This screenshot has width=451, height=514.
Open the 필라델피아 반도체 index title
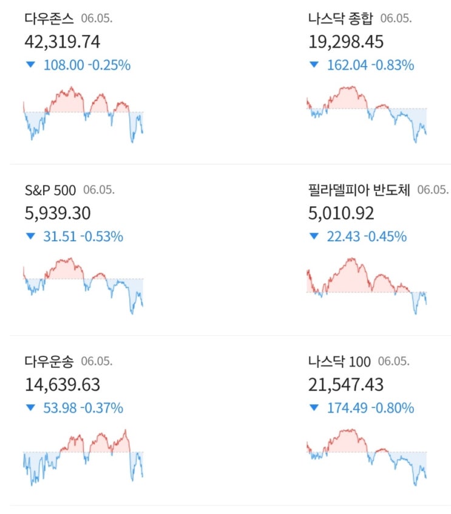pyautogui.click(x=359, y=190)
